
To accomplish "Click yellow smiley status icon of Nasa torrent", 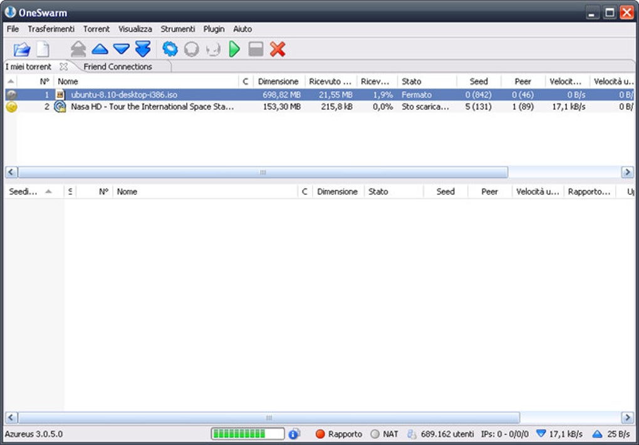I will (x=11, y=107).
